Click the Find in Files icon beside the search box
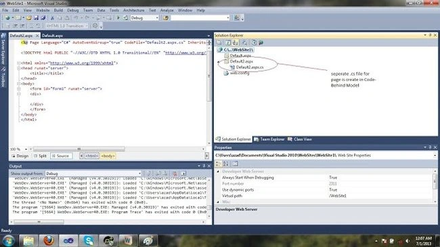 point(166,18)
